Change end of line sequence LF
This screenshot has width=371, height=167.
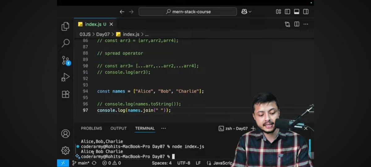coord(198,163)
